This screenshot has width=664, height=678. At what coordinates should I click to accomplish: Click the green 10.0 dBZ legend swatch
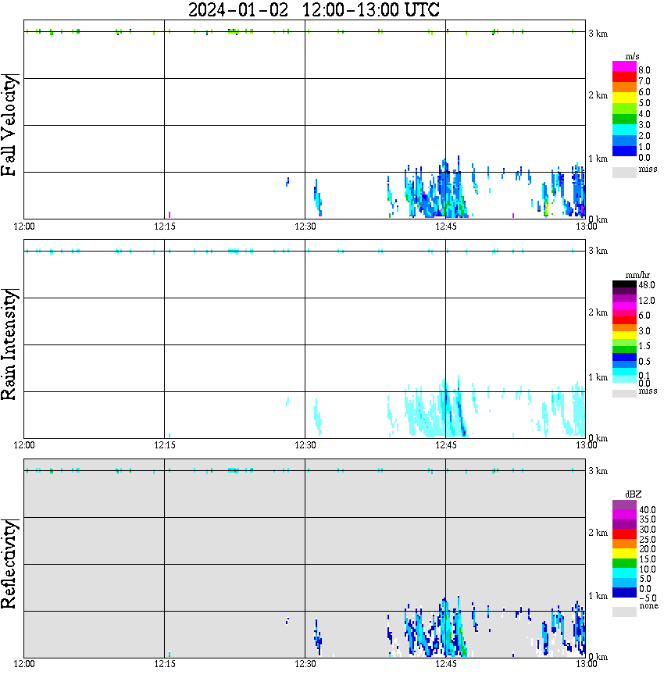point(624,563)
